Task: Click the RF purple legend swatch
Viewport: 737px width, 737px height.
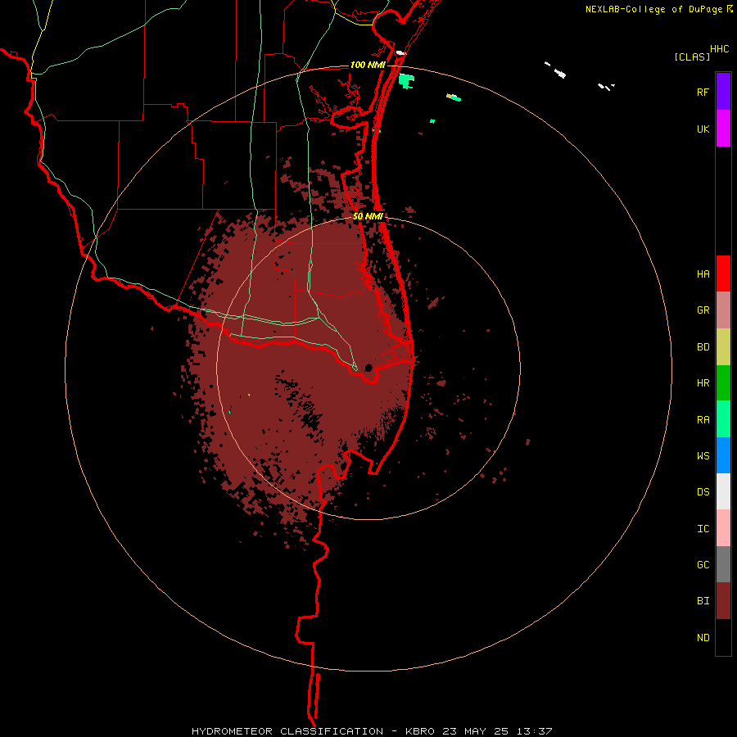Action: pyautogui.click(x=723, y=92)
